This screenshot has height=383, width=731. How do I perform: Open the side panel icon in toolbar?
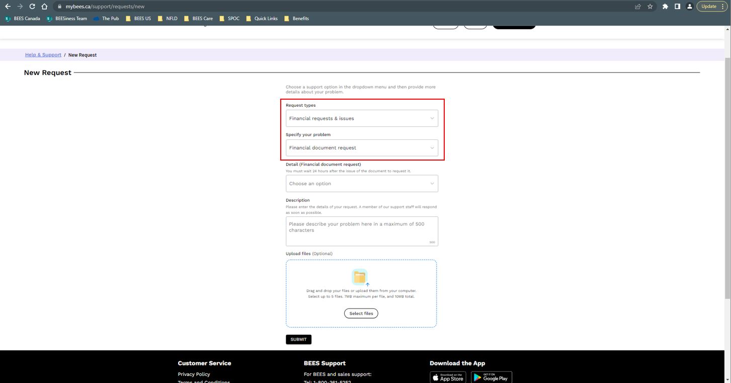pos(677,7)
